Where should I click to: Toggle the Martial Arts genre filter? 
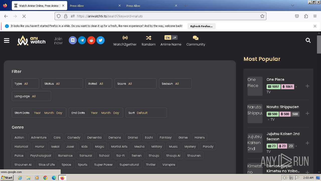(x=119, y=147)
